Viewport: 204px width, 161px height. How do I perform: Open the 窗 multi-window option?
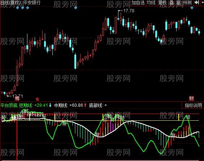pyautogui.click(x=178, y=3)
